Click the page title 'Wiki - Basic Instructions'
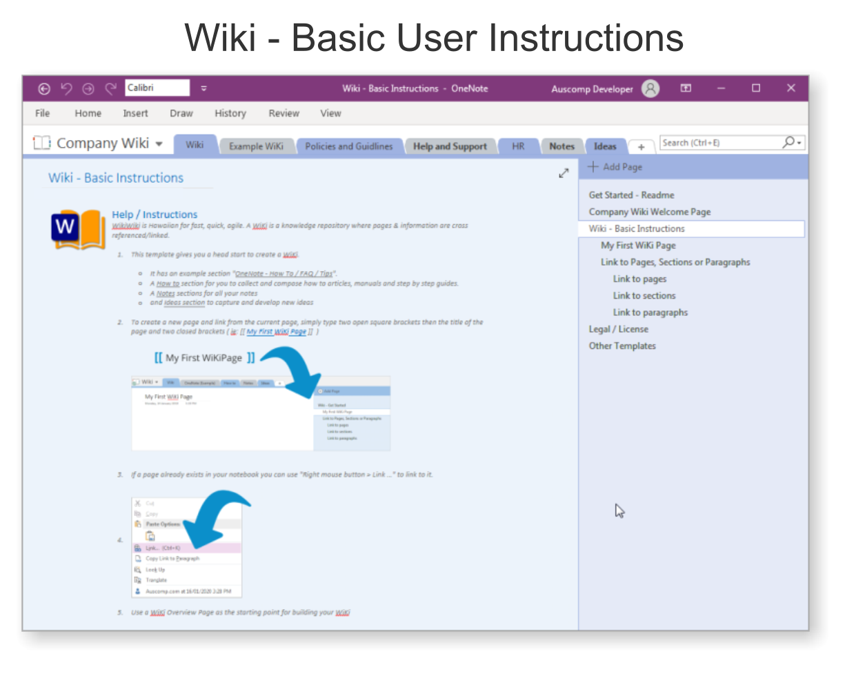 tap(116, 177)
